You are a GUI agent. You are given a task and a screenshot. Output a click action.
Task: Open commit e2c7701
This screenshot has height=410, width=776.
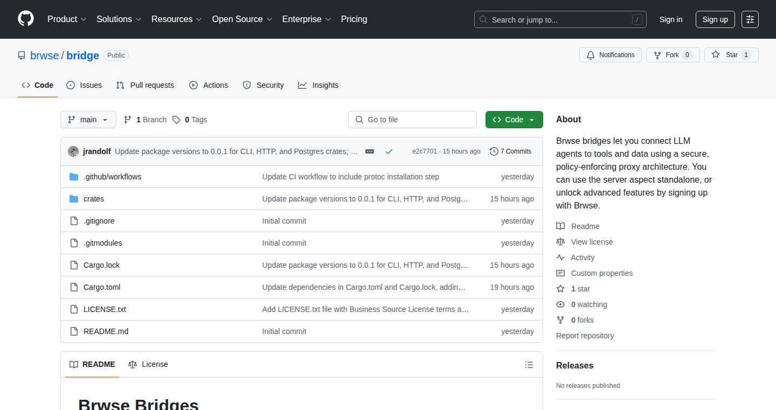[x=425, y=151]
